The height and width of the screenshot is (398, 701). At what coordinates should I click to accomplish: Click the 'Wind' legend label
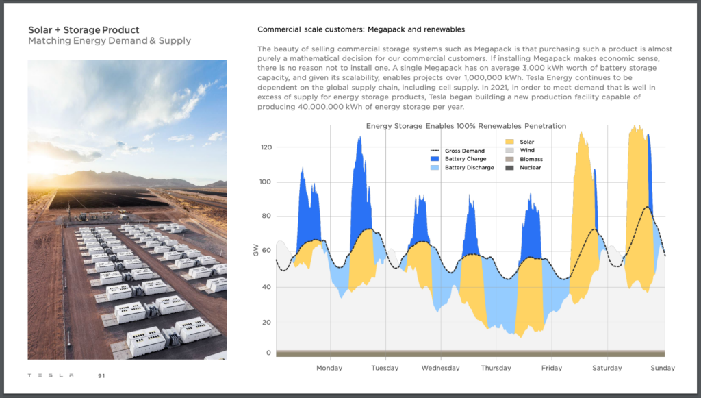[527, 150]
